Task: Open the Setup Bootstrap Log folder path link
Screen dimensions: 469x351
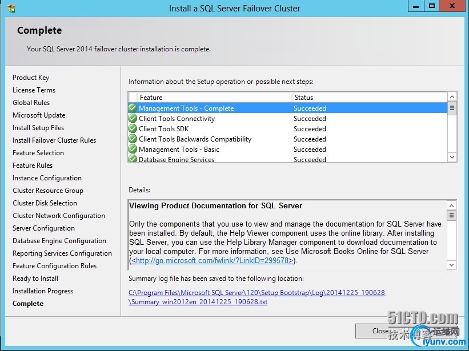Action: click(256, 292)
